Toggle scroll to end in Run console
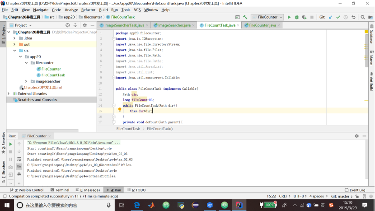The image size is (375, 211). click(19, 166)
